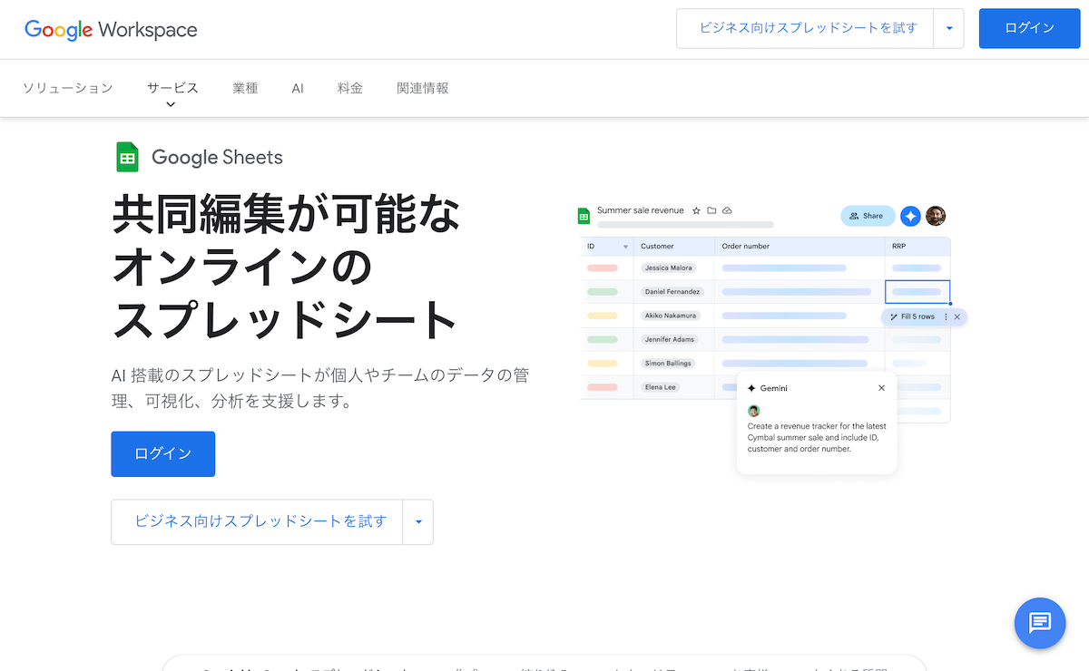Open the 関連情報 menu
Image resolution: width=1089 pixels, height=671 pixels.
coord(423,88)
